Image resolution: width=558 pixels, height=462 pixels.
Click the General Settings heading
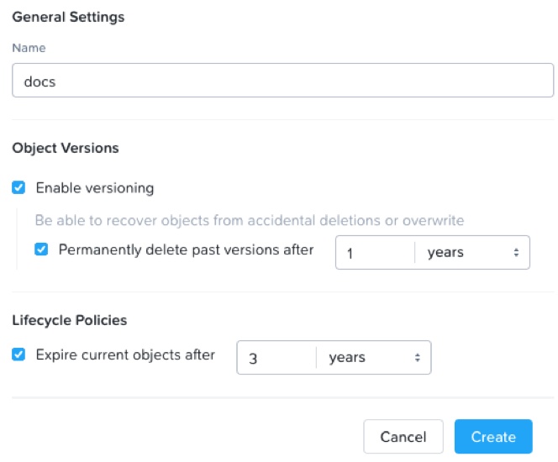[68, 17]
